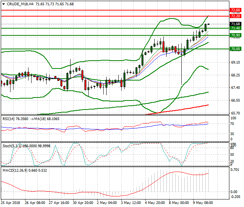Click the 4 May 20:00 time label
Viewport: 244px width, 207px height.
pos(155,203)
